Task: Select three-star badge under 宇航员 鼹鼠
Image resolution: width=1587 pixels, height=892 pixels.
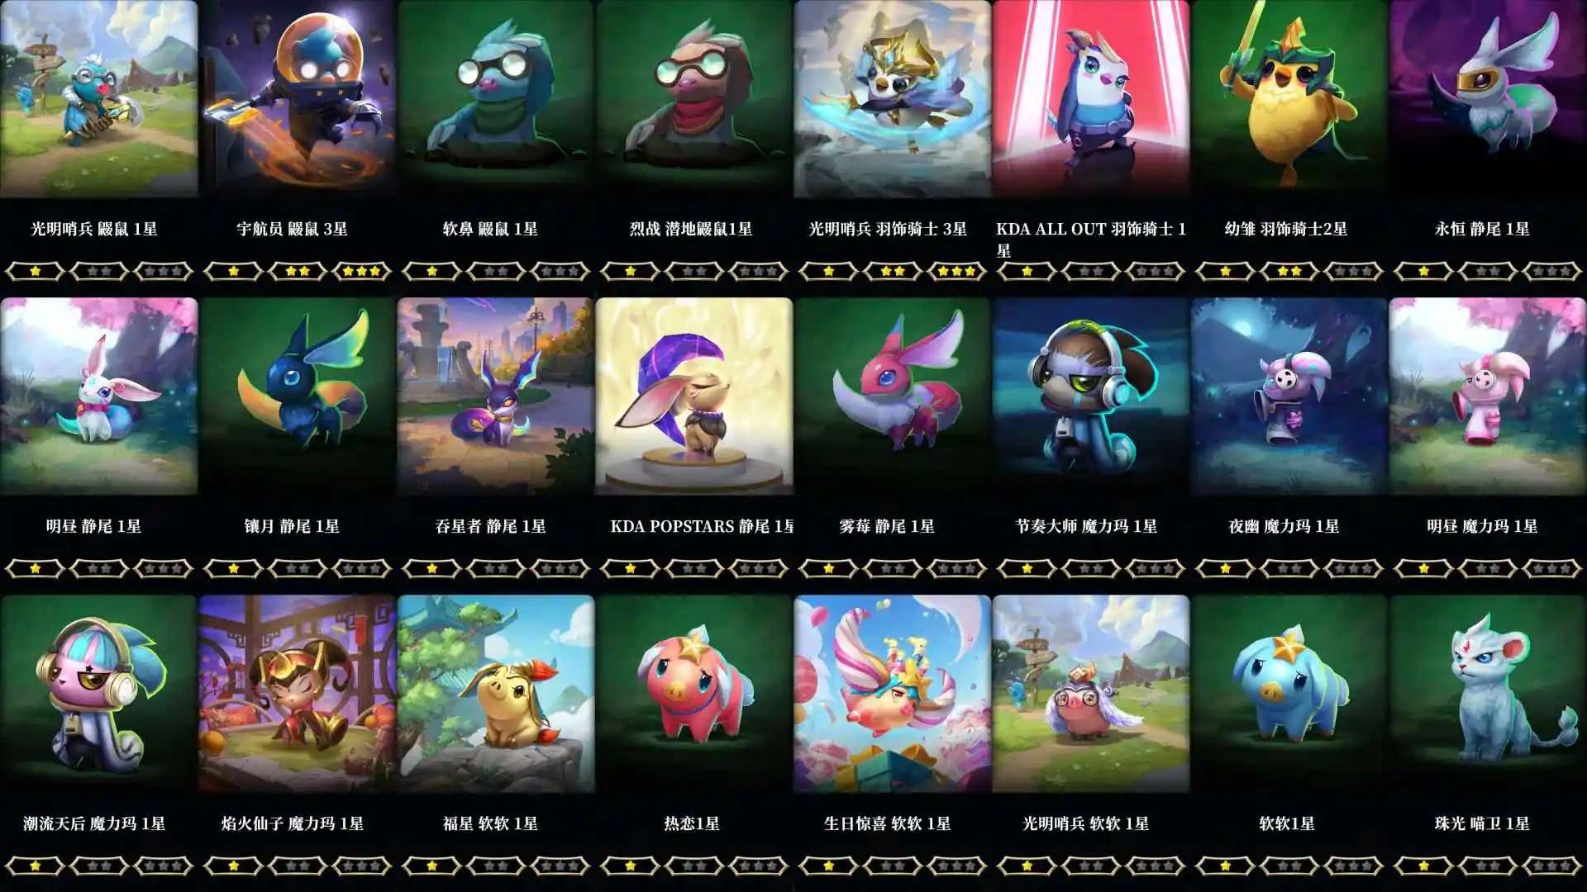Action: click(x=361, y=271)
